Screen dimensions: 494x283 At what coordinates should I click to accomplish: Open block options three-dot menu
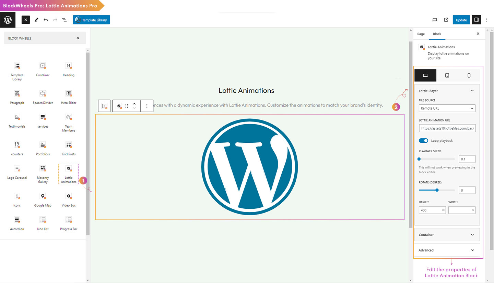[x=147, y=106]
